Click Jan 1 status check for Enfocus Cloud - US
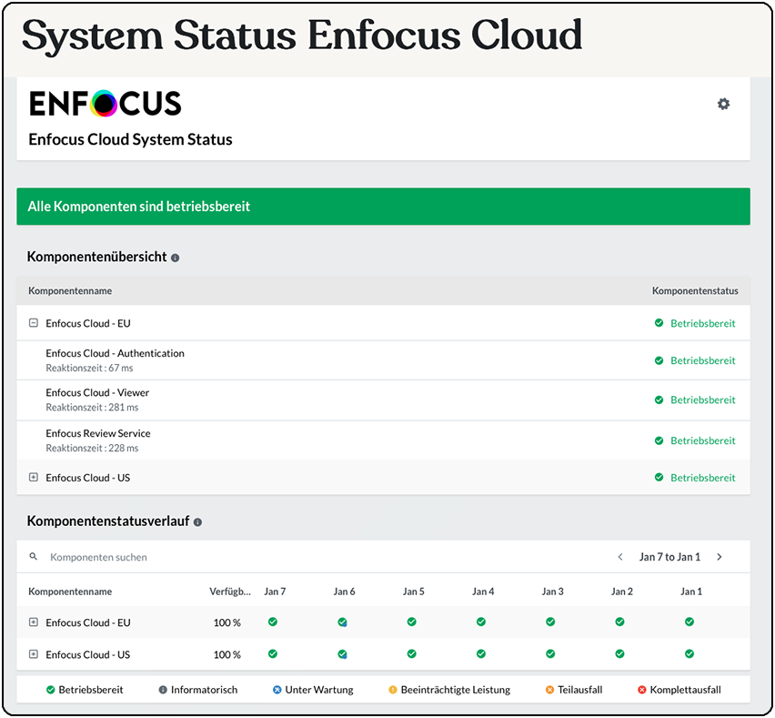 click(x=689, y=654)
